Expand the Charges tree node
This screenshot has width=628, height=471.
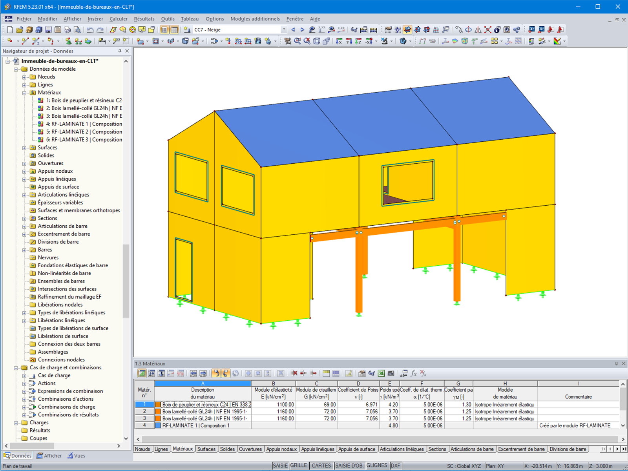point(16,423)
